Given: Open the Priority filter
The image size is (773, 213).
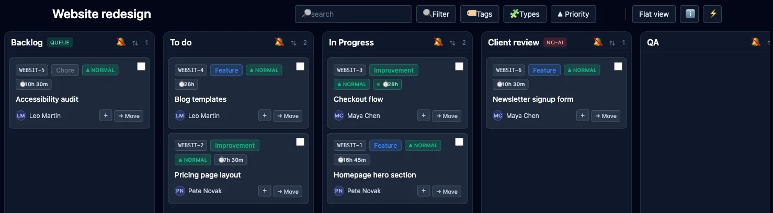Looking at the screenshot, I should tap(573, 14).
